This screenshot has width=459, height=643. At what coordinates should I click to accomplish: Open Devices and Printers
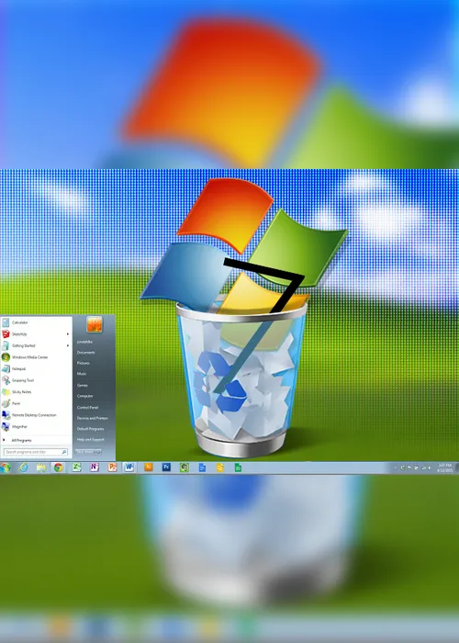[x=92, y=418]
